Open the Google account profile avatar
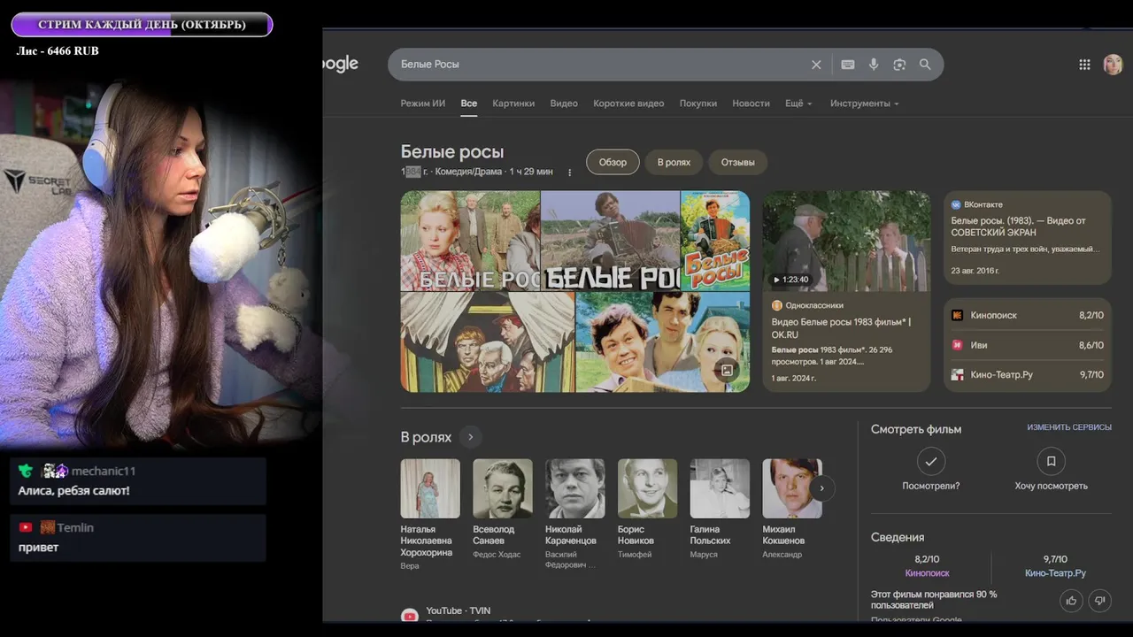Screen dimensions: 1133x637 coord(1113,65)
